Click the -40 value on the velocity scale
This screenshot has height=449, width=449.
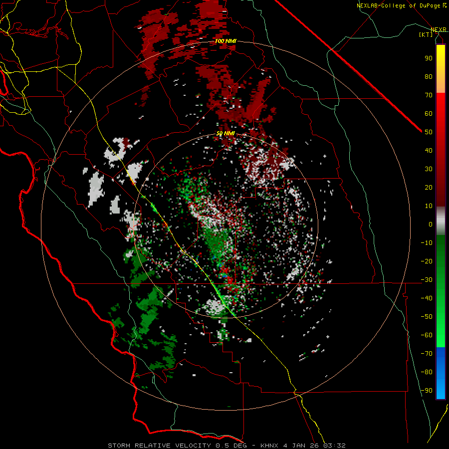pos(427,298)
